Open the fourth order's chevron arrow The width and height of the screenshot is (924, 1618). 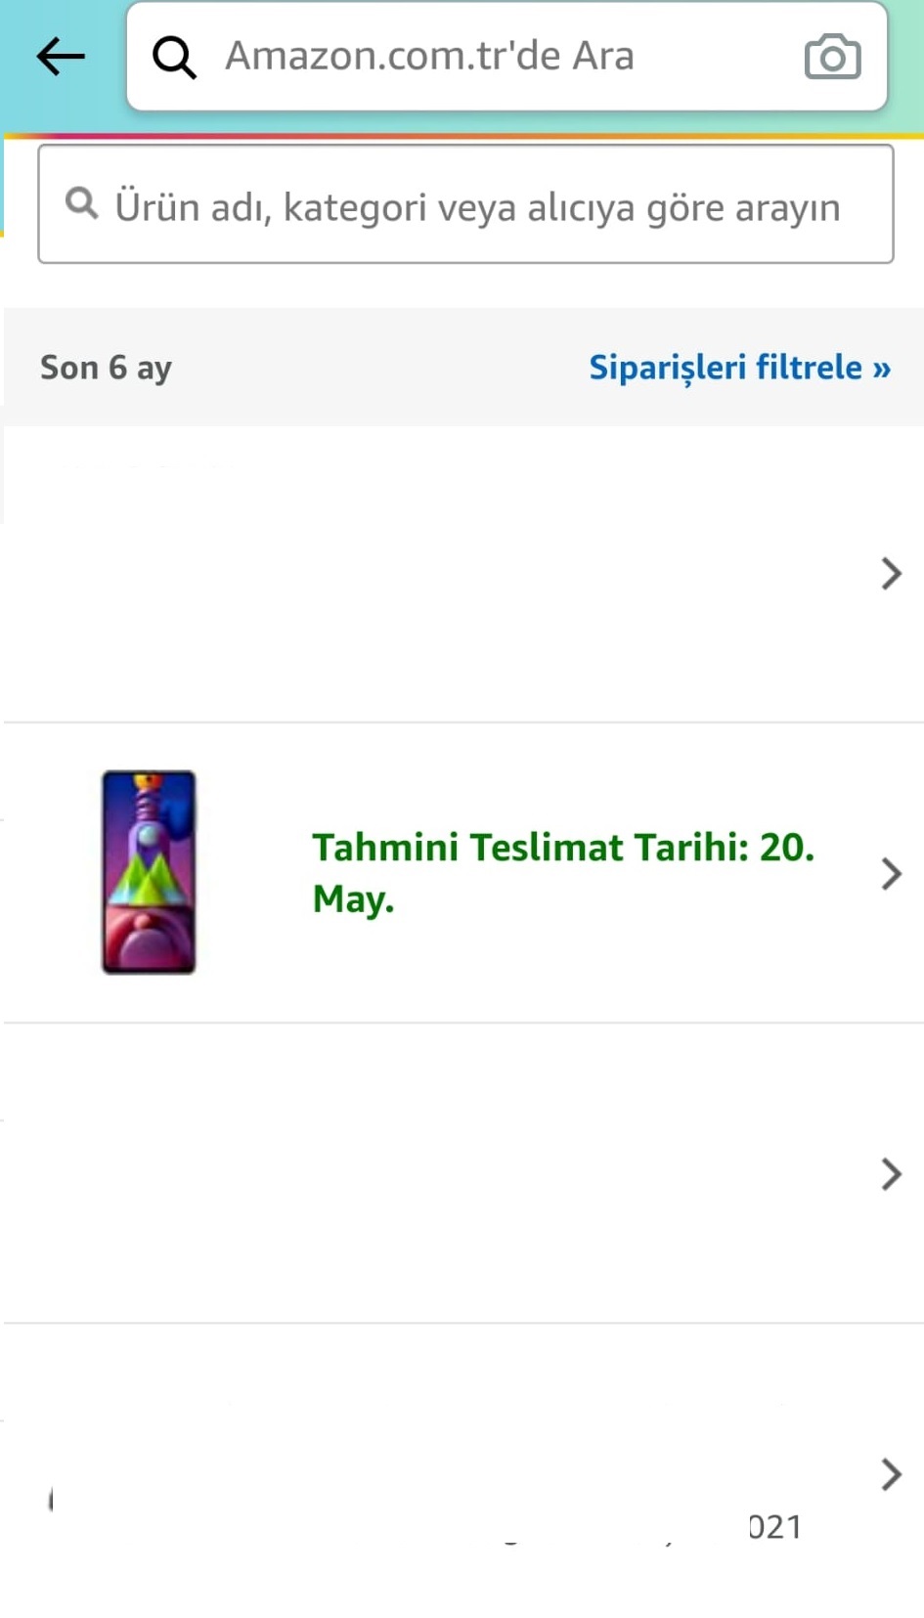[x=890, y=1473]
